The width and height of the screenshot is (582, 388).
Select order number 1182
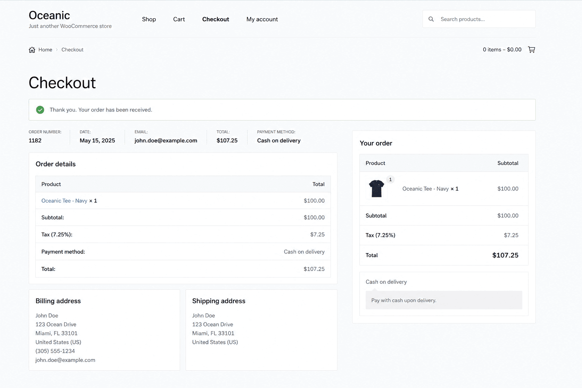[x=35, y=141]
